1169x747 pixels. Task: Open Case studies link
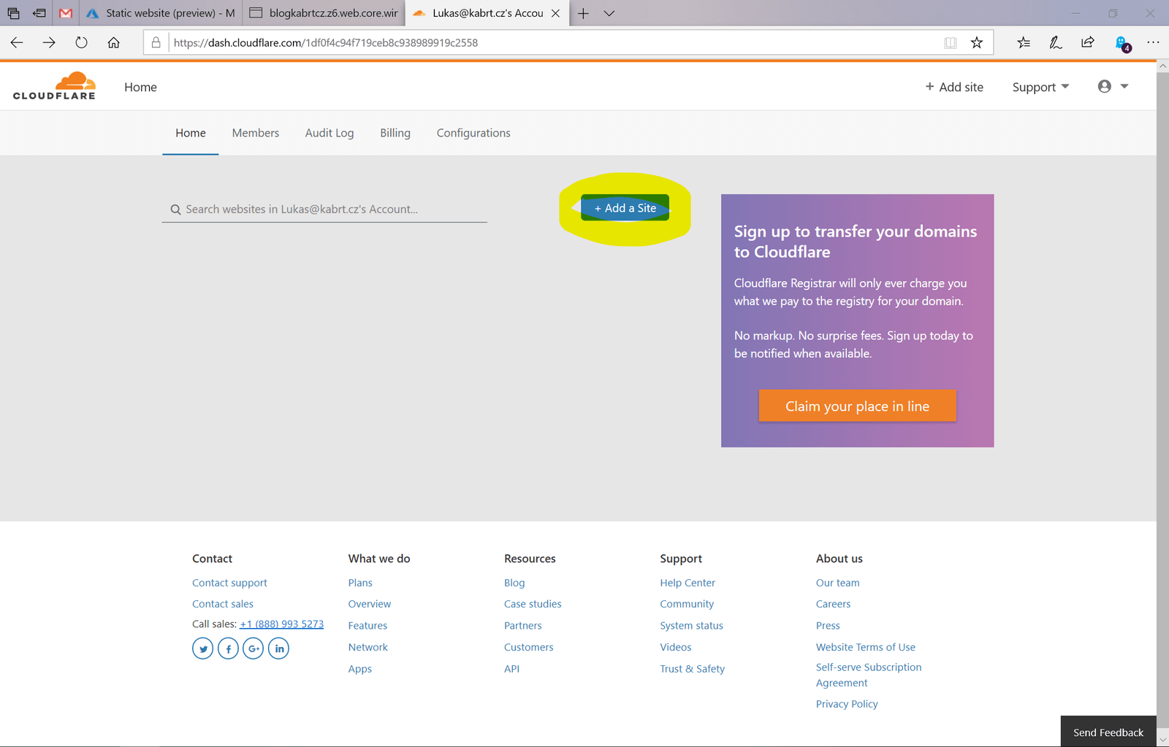(533, 604)
